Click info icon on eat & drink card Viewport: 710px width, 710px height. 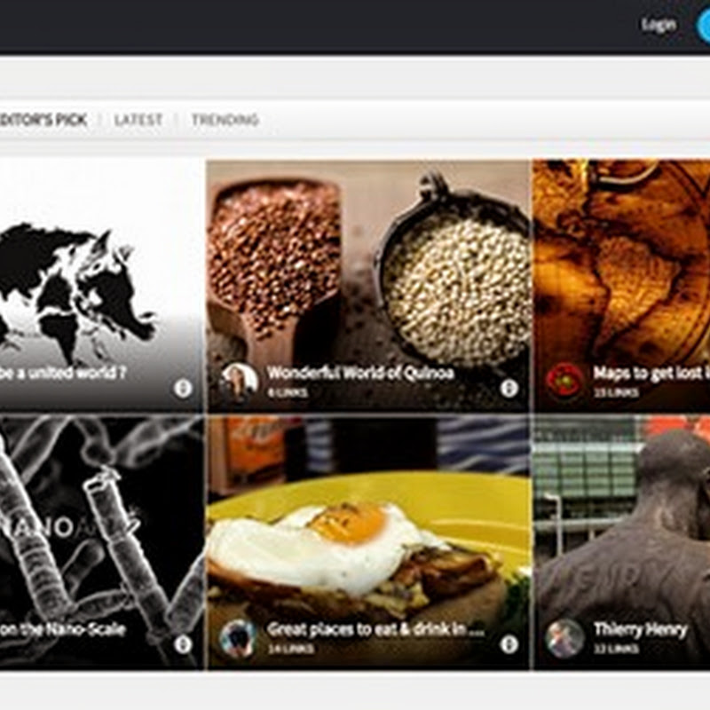pyautogui.click(x=509, y=644)
